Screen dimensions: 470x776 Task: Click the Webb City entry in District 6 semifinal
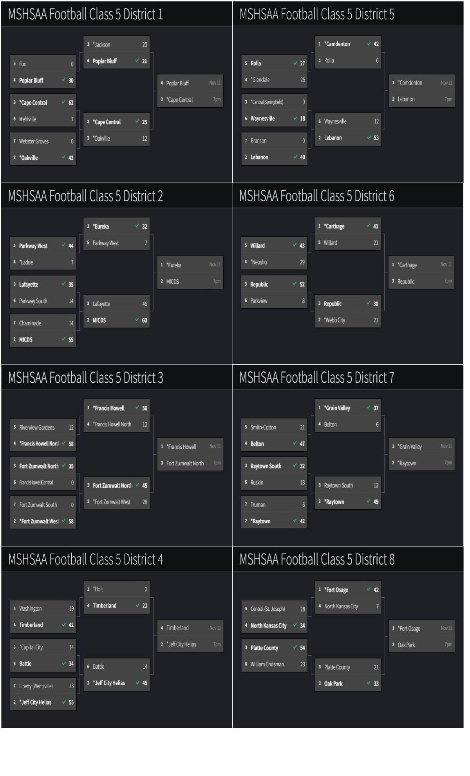[x=348, y=320]
